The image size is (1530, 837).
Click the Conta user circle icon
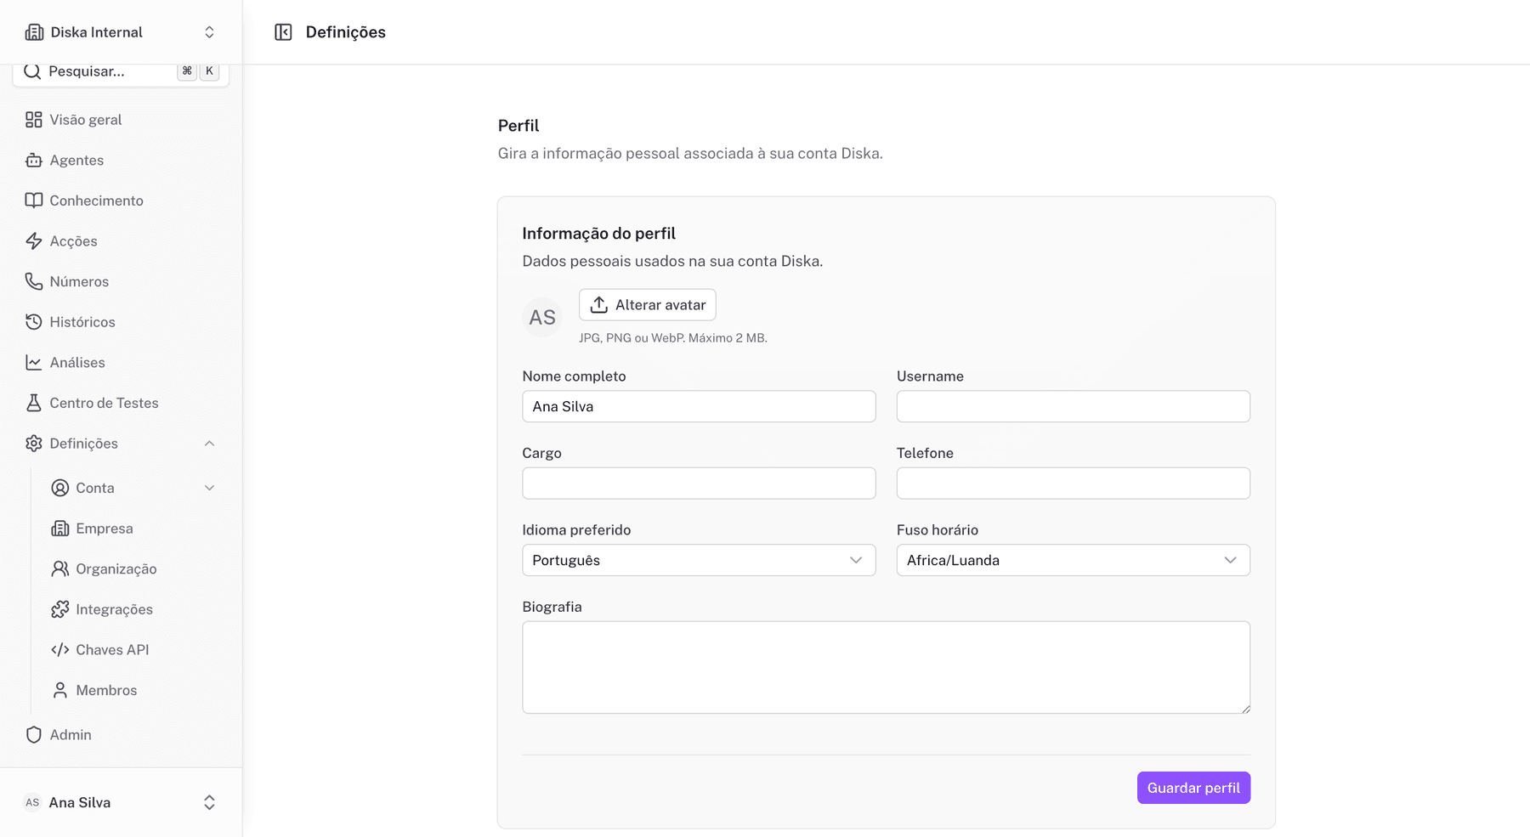click(x=60, y=488)
